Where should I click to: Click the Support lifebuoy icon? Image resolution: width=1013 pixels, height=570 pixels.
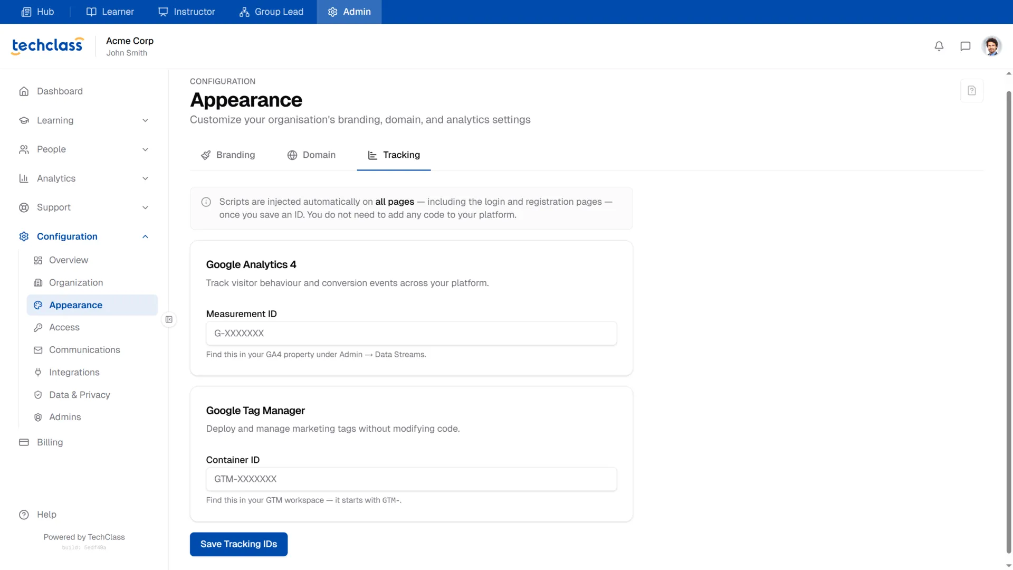24,207
